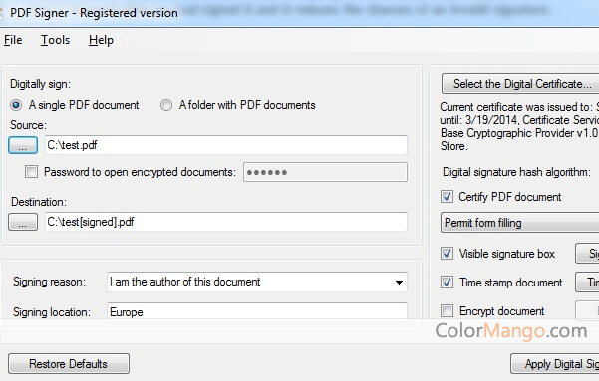Click Select the Digital Certificate button
The height and width of the screenshot is (381, 599).
point(520,84)
